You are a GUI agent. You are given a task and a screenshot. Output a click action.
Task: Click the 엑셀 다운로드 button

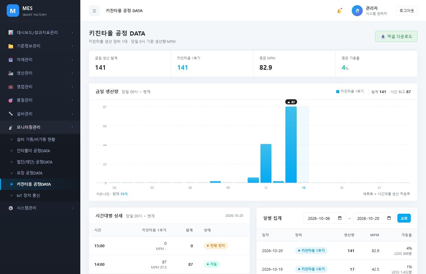(396, 37)
